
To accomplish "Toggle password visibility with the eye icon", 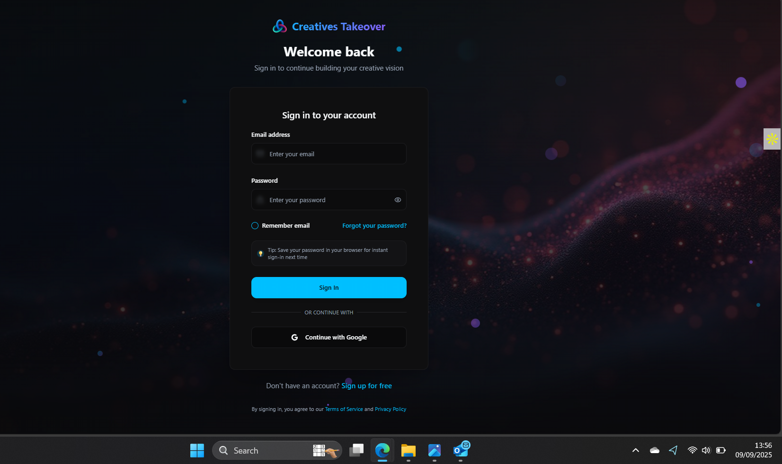I will pos(398,200).
